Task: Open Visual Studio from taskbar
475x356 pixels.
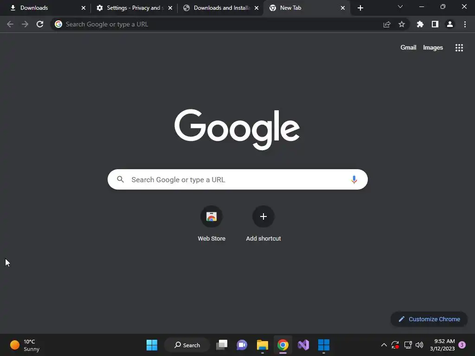Action: 303,345
